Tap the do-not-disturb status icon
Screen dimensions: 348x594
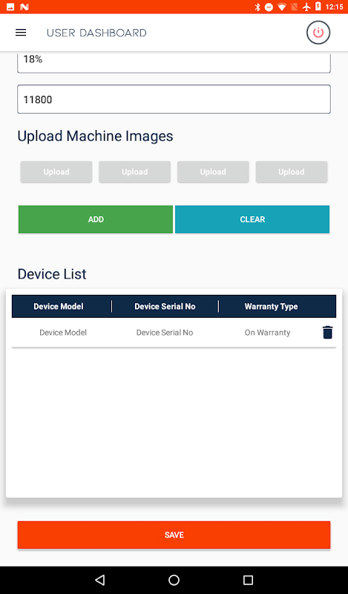[269, 7]
